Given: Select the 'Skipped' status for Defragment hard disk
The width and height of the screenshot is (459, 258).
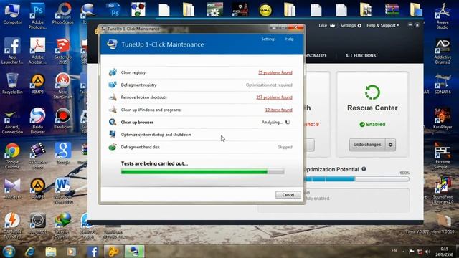Looking at the screenshot, I should (x=285, y=147).
